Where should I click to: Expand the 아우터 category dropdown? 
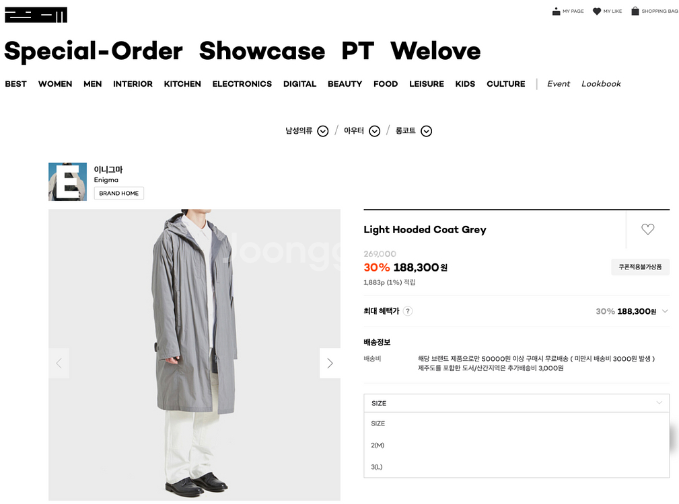coord(374,131)
